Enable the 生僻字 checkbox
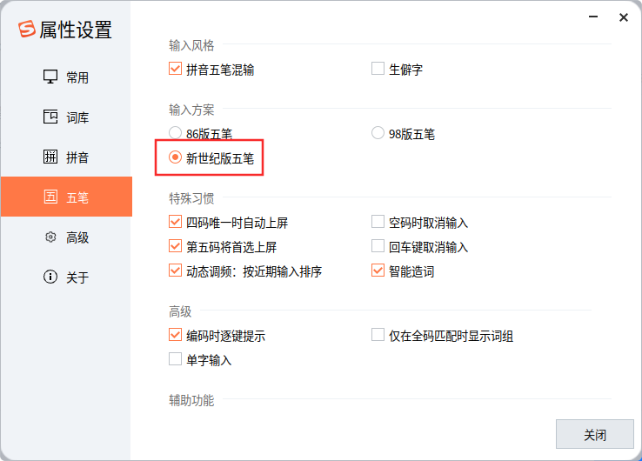 (x=378, y=69)
